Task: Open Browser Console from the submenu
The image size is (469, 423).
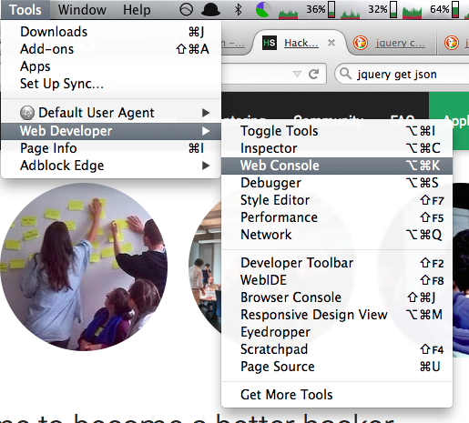Action: 337,297
